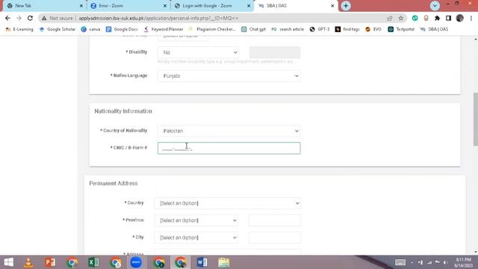Click the CNIC / B-Form # field
Viewport: 478px width, 269px height.
coord(229,148)
